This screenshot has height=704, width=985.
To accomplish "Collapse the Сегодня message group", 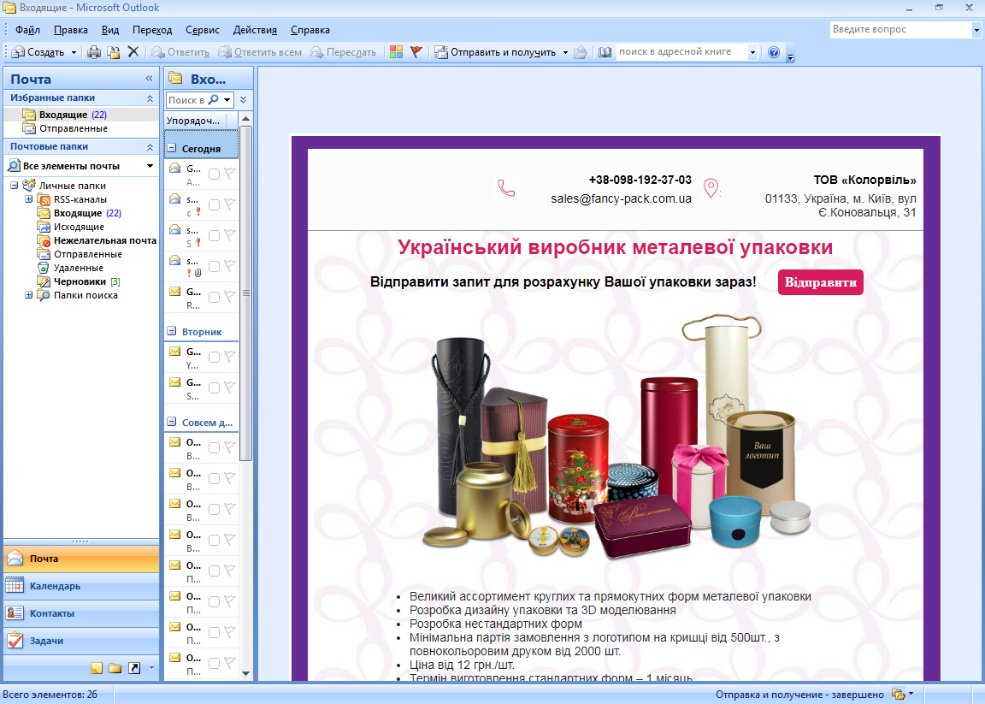I will (172, 149).
